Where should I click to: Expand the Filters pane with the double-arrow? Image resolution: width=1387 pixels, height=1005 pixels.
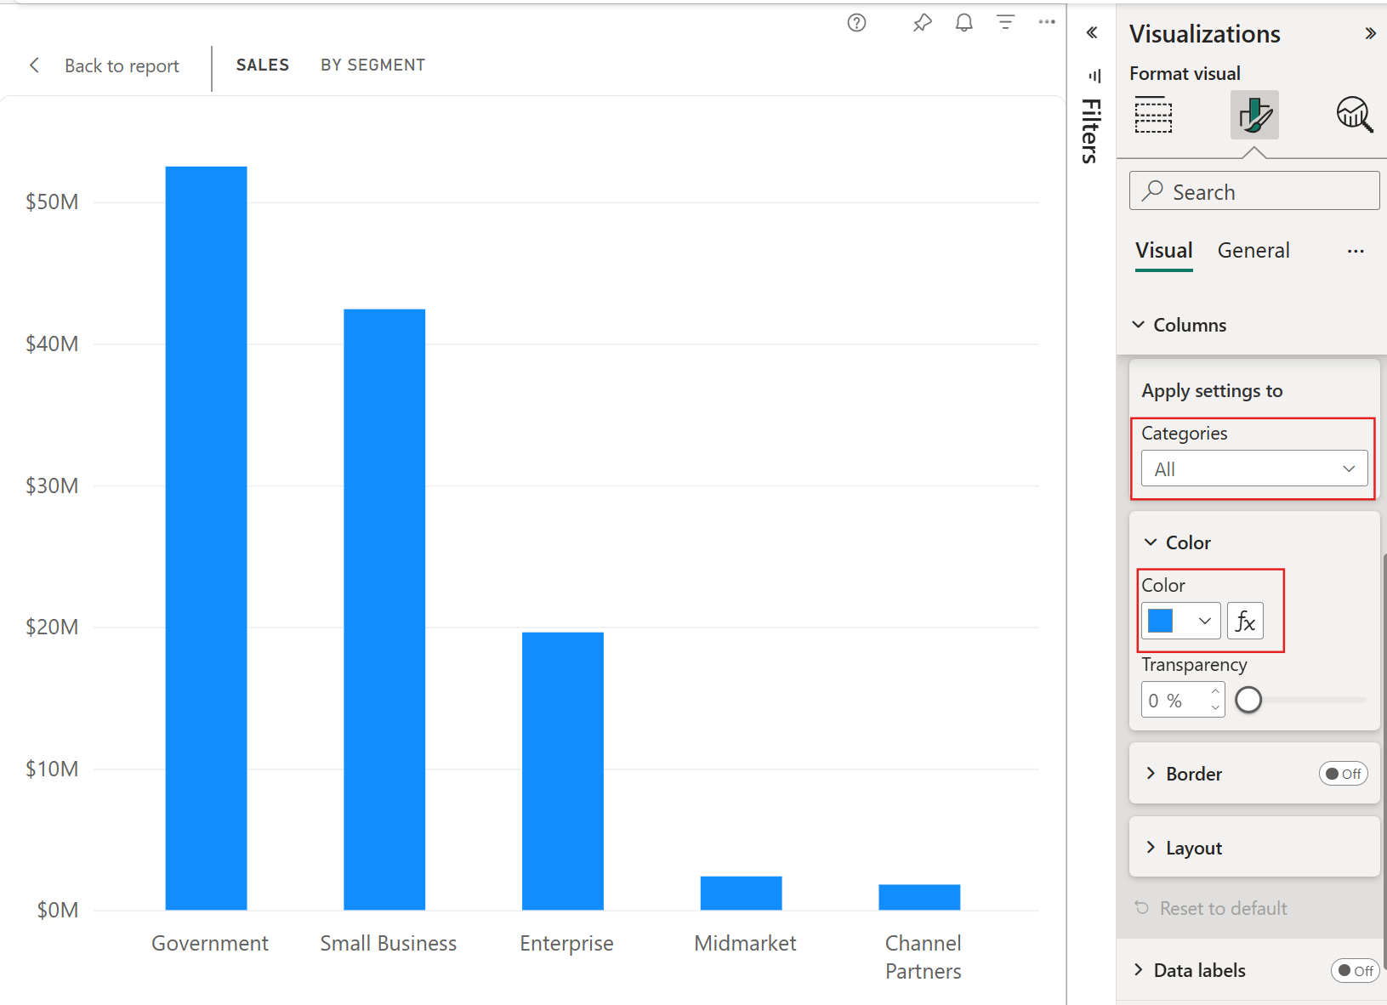click(x=1092, y=33)
